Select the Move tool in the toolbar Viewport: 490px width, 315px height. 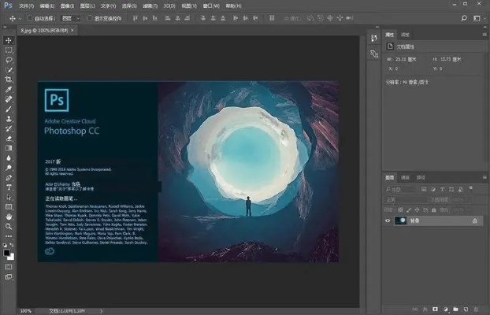click(9, 40)
